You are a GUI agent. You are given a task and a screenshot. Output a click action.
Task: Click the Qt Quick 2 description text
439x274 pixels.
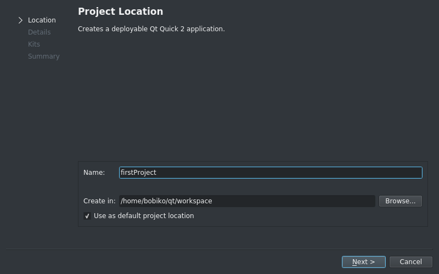pyautogui.click(x=151, y=29)
